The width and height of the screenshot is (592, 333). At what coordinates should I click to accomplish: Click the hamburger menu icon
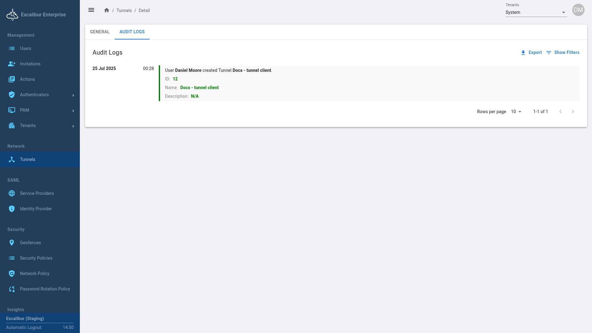[91, 10]
